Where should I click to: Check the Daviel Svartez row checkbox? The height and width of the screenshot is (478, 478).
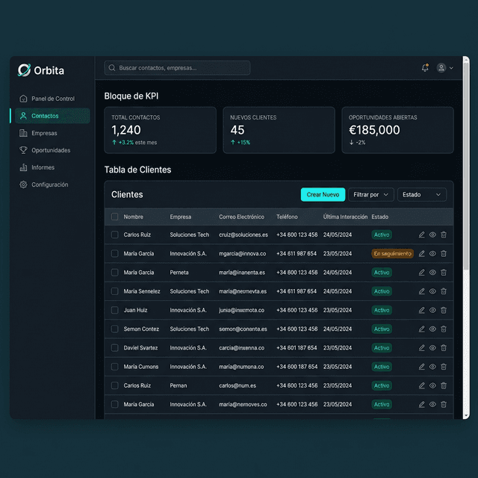[x=114, y=348]
